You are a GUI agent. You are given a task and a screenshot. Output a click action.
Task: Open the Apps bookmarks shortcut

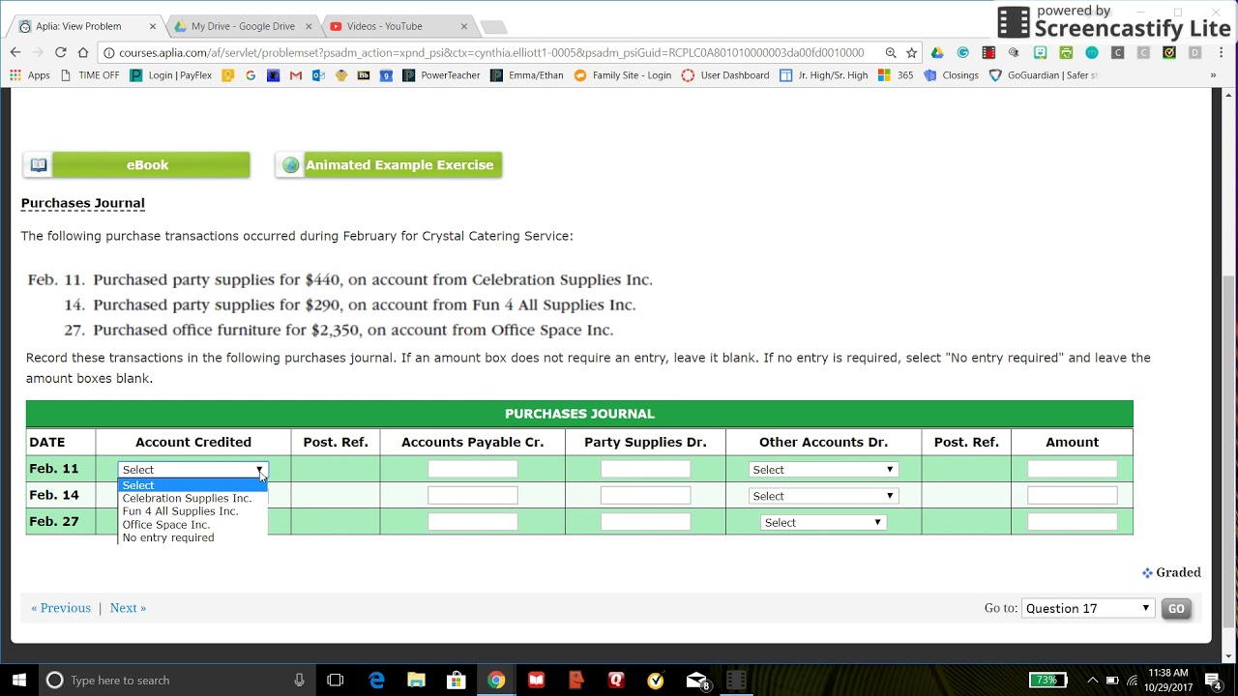click(29, 75)
